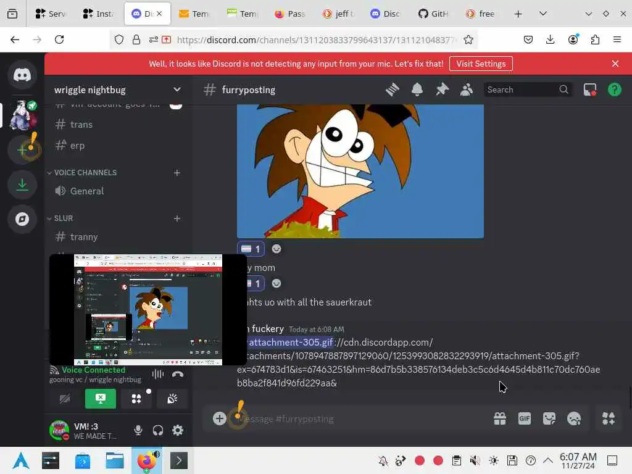Click Visit Settings button
The width and height of the screenshot is (632, 474).
click(x=481, y=64)
